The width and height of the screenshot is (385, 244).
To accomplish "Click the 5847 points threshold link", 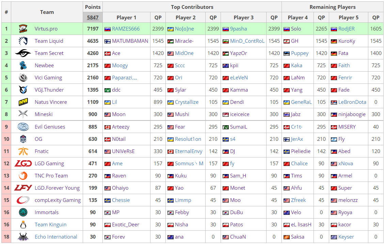I will click(x=93, y=18).
